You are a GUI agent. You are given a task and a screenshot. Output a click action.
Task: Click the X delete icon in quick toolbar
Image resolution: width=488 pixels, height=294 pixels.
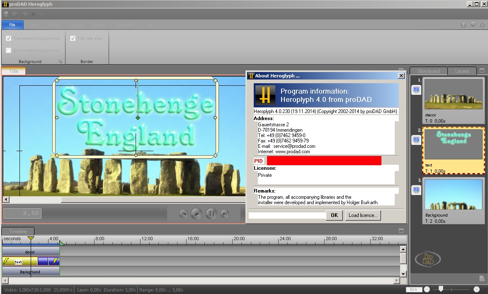(x=34, y=14)
